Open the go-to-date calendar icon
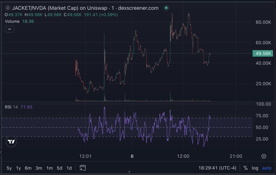 82,168
